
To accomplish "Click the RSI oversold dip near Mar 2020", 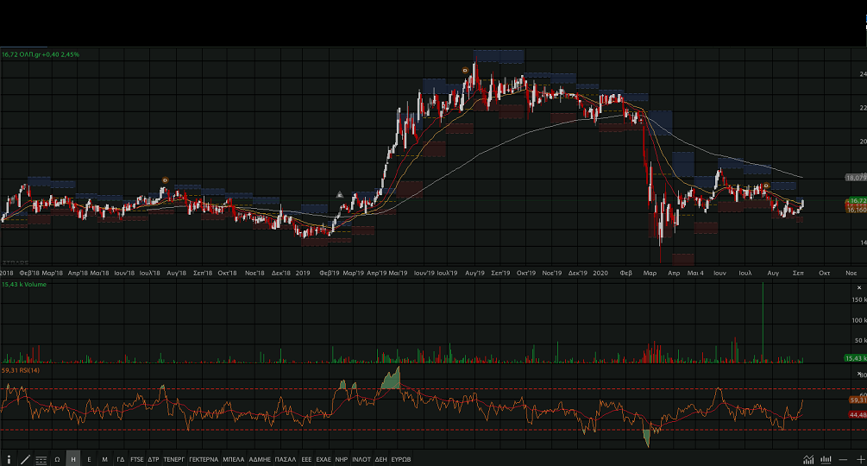I will (647, 438).
